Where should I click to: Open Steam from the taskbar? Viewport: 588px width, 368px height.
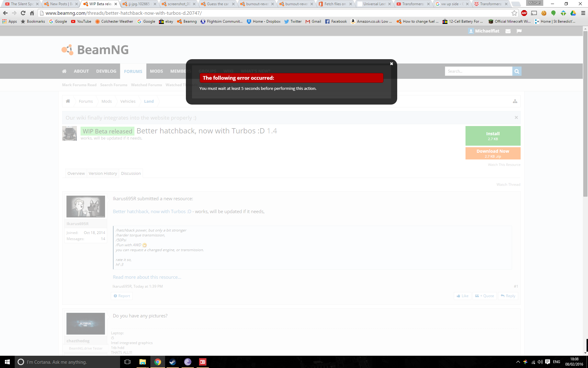pyautogui.click(x=172, y=362)
